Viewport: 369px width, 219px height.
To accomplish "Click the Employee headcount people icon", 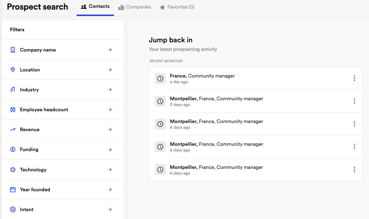I will click(x=13, y=109).
